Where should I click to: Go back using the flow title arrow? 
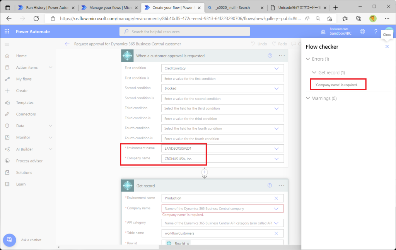click(67, 44)
